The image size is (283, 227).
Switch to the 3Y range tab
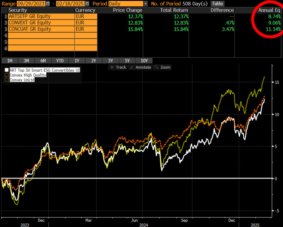pyautogui.click(x=110, y=61)
